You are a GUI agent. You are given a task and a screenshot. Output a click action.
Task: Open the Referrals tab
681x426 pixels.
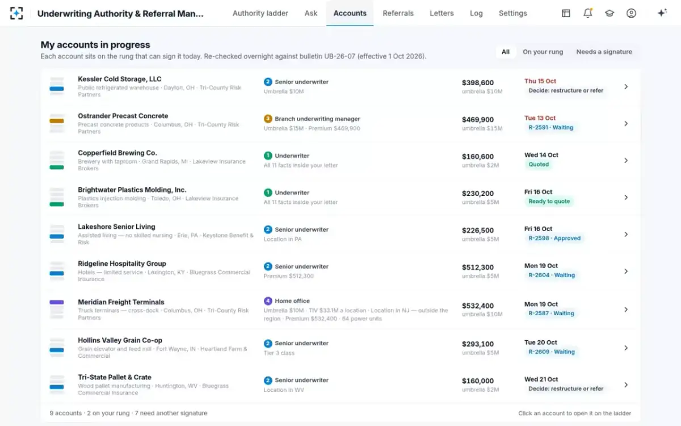coord(398,13)
